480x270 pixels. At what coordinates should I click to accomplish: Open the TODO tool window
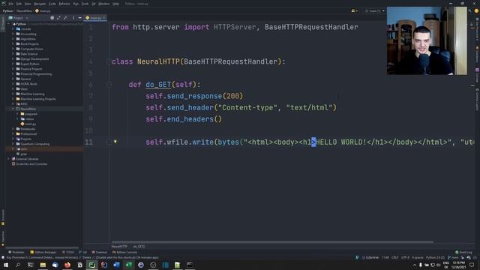click(68, 252)
